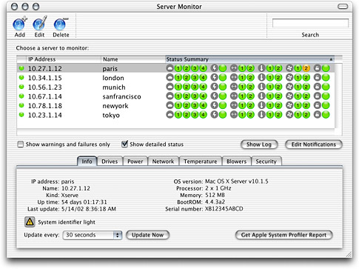
Task: Click serial number XB12345ABCD
Action: pyautogui.click(x=224, y=209)
